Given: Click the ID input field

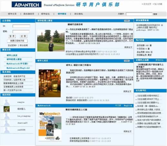Looking at the screenshot, I should coord(21,26).
